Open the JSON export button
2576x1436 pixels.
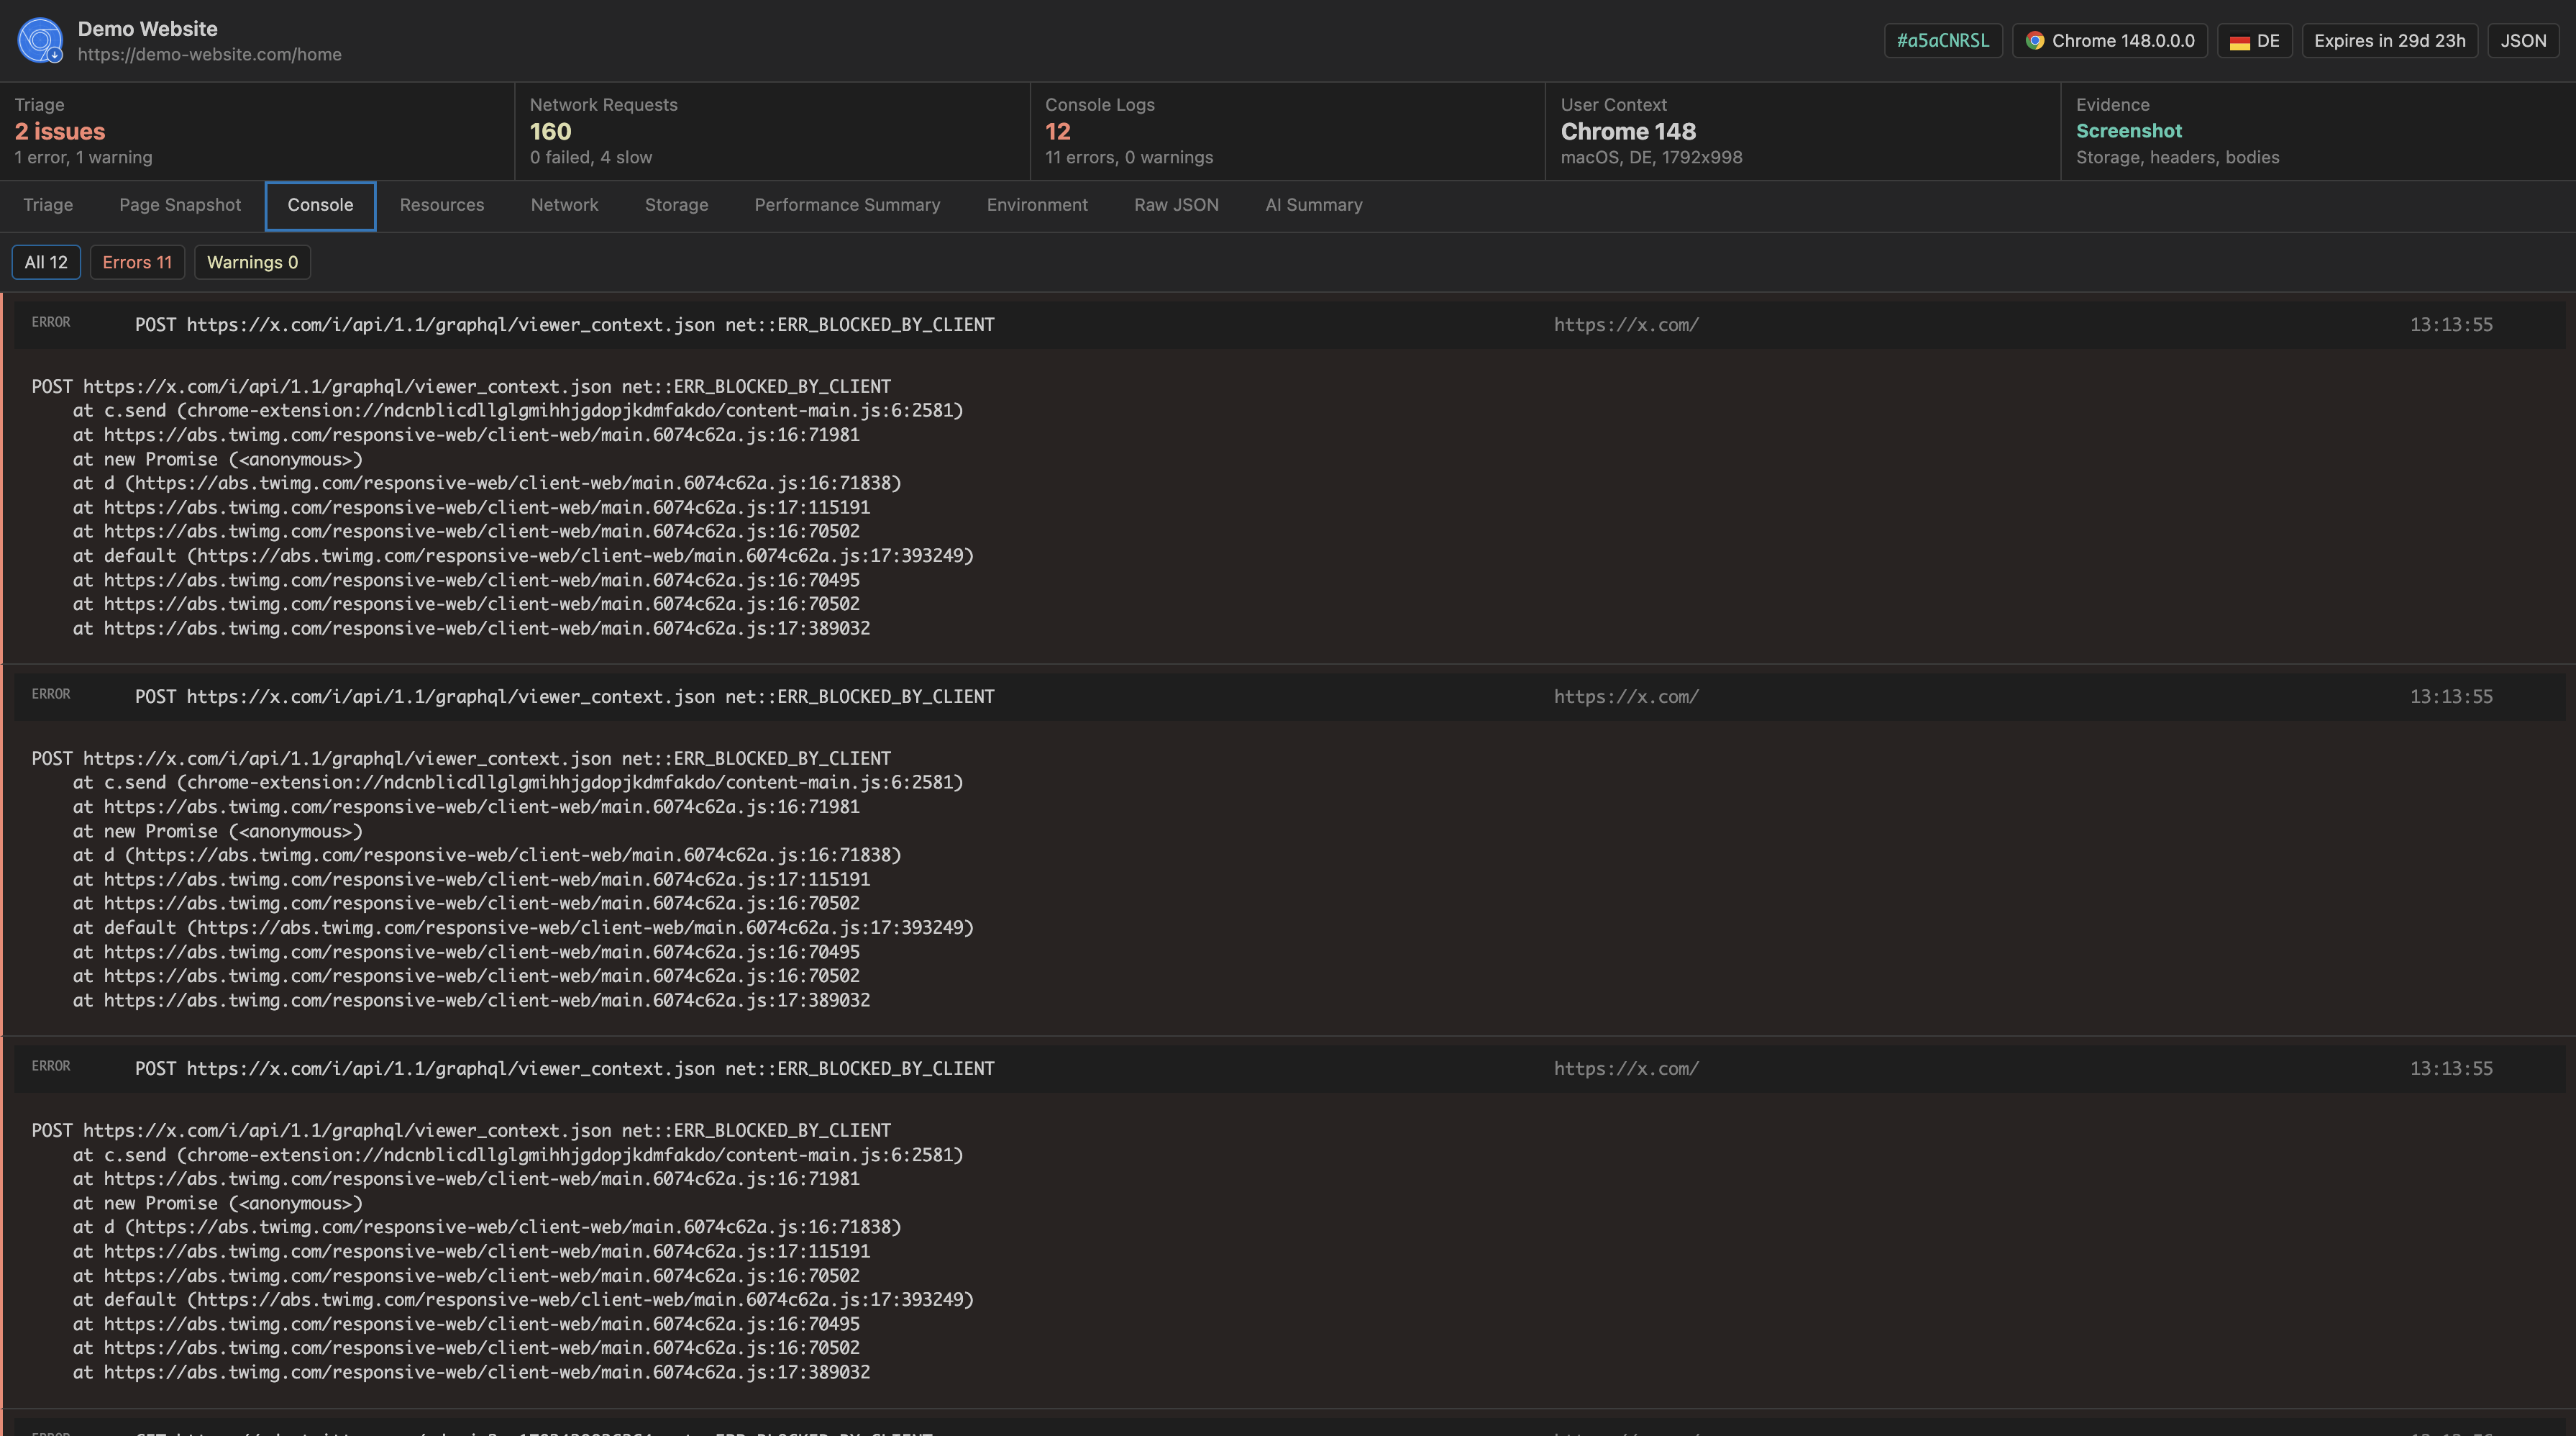pyautogui.click(x=2523, y=41)
